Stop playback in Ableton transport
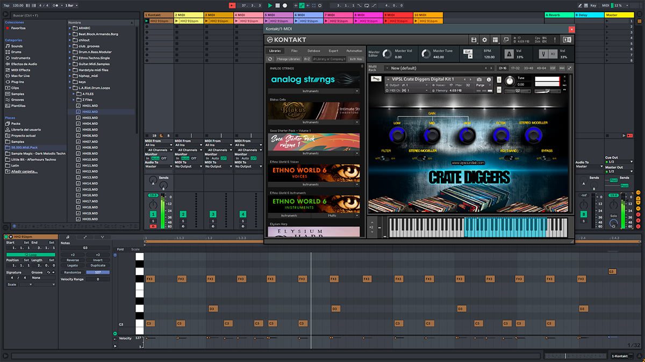 (277, 5)
